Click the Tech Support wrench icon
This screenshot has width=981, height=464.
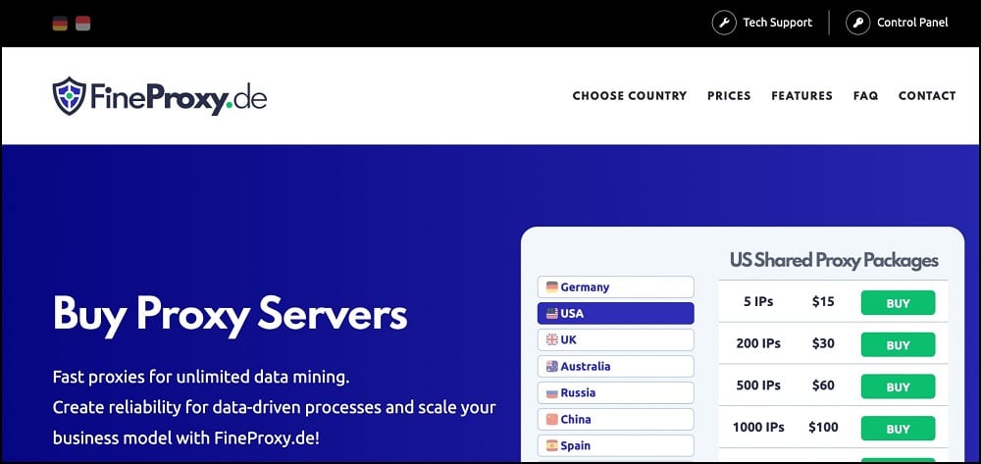click(x=724, y=24)
